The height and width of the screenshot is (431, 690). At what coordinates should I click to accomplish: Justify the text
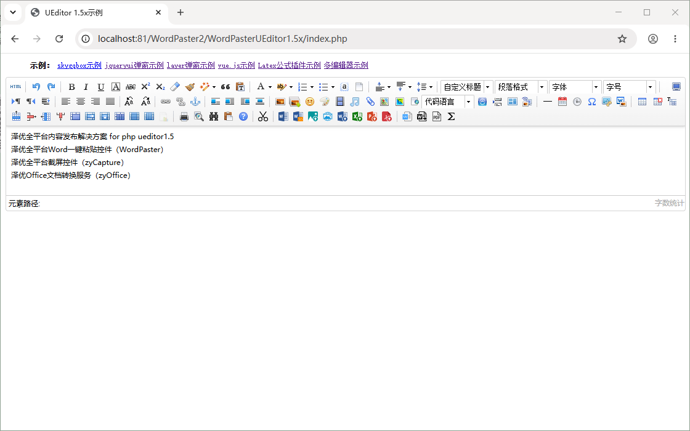(x=110, y=102)
